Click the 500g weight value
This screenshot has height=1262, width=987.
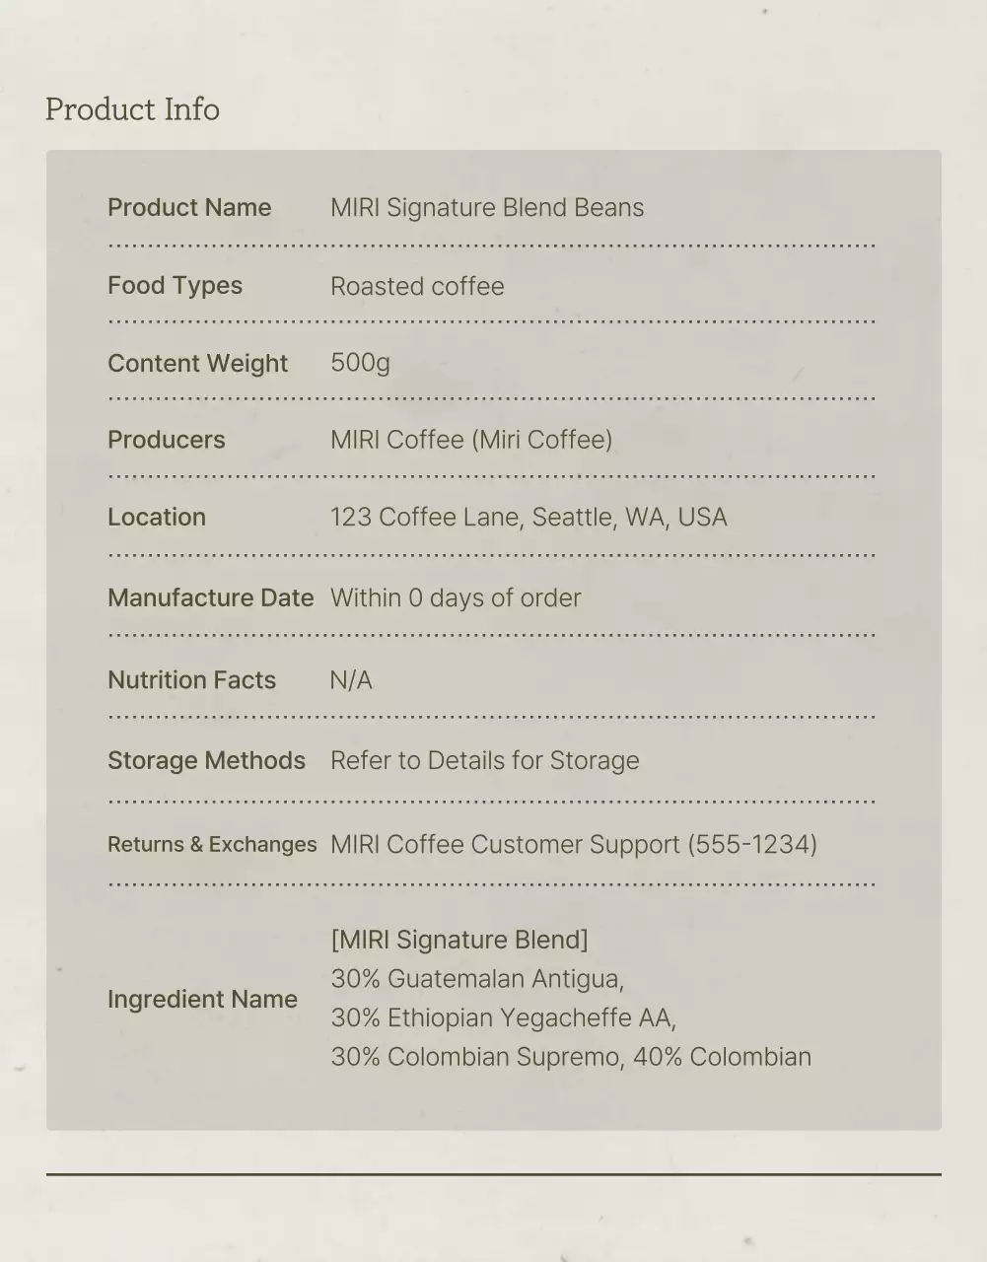coord(360,363)
